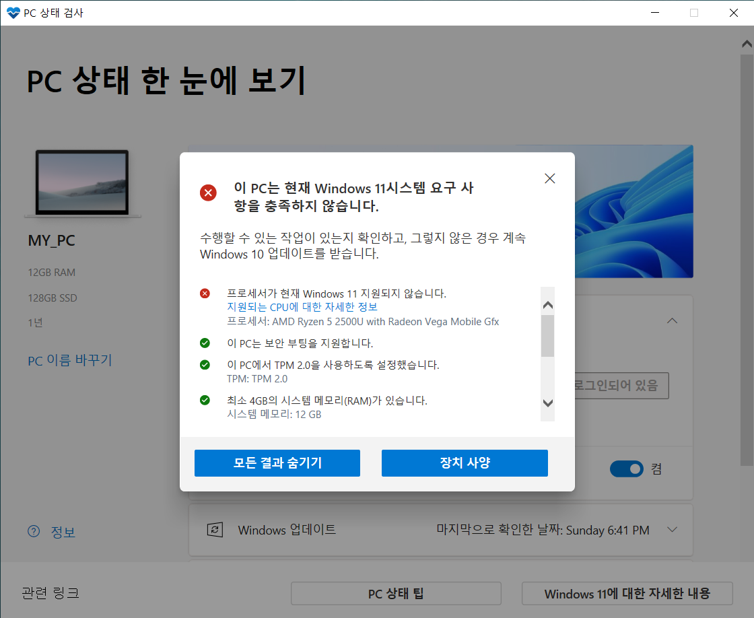Viewport: 754px width, 618px height.
Task: Click the 장치 사양 button
Action: coord(465,463)
